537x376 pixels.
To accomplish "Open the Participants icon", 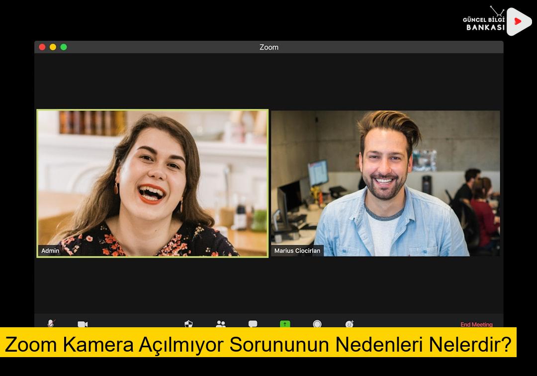I will (x=221, y=324).
